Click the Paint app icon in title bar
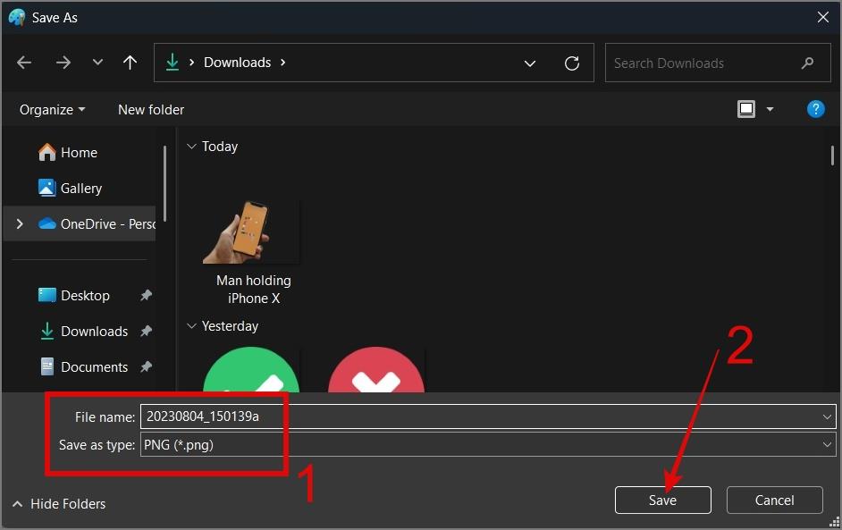The width and height of the screenshot is (842, 530). click(17, 17)
